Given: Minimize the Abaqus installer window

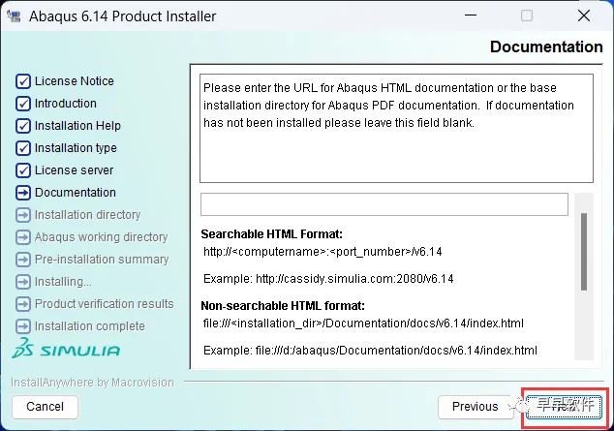Looking at the screenshot, I should pos(471,15).
